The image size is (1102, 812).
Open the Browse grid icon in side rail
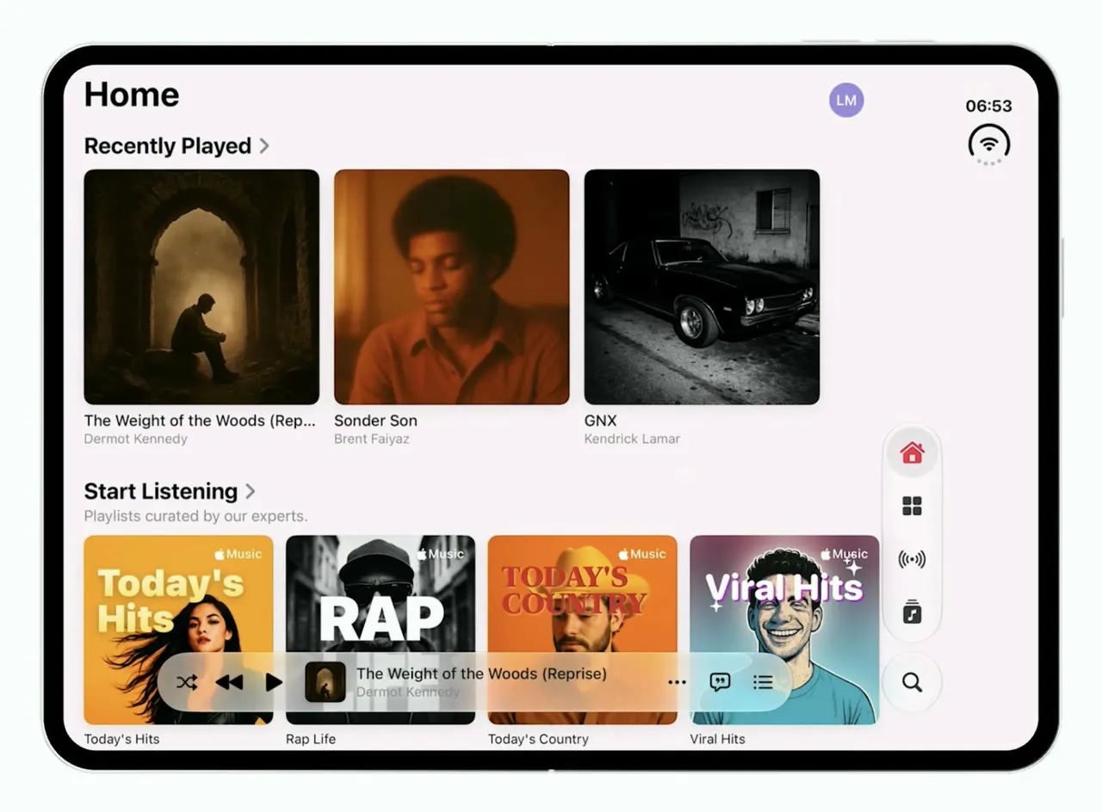(912, 506)
